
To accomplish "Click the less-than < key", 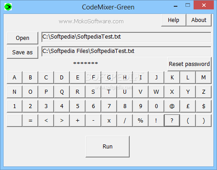I will (x=46, y=121).
